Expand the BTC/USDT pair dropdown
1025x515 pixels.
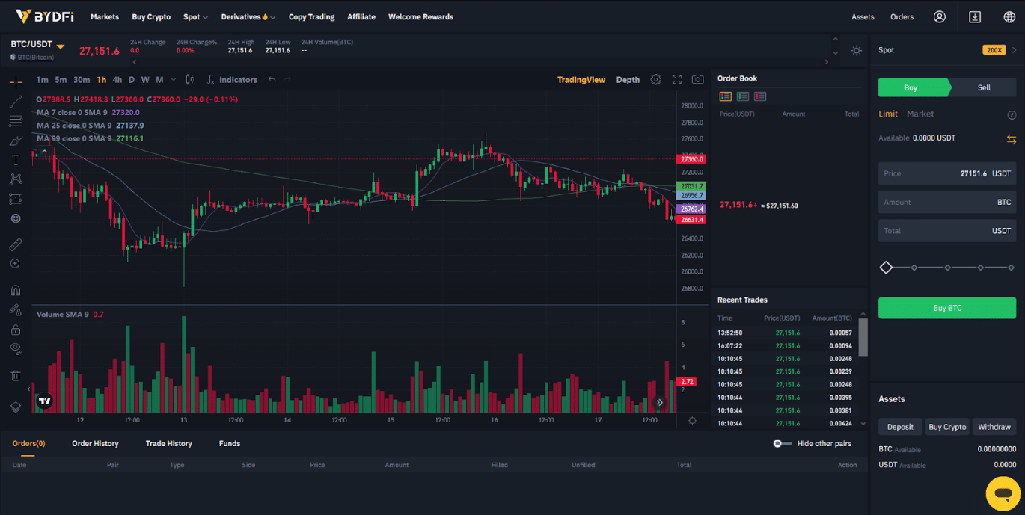click(x=61, y=46)
